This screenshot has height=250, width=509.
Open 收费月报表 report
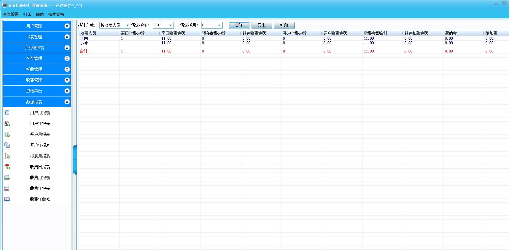[40, 177]
